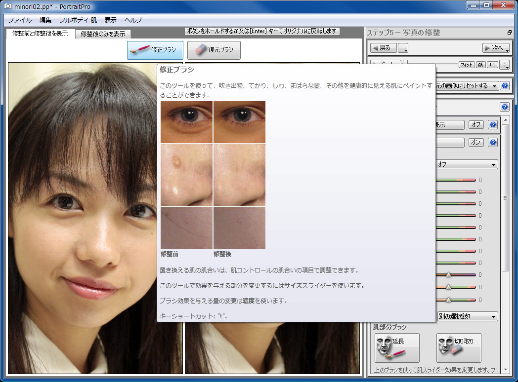Click the 顔 face zoom button

point(480,65)
